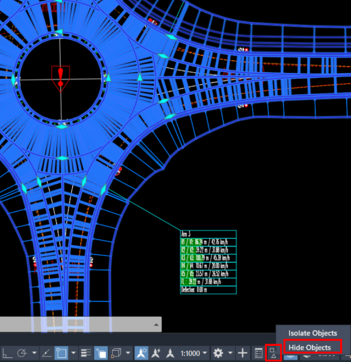
Task: Toggle Polar Tracking in status bar
Action: [22, 353]
